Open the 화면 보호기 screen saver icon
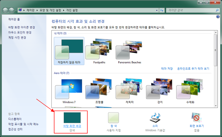The height and width of the screenshot is (137, 222). tap(197, 118)
